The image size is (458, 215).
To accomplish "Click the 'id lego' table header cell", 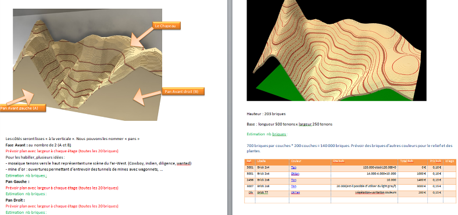I will pos(449,162).
